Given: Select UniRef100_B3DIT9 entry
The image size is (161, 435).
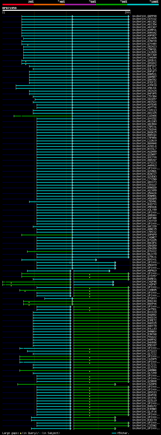Looking at the screenshot, I should pyautogui.click(x=144, y=420).
